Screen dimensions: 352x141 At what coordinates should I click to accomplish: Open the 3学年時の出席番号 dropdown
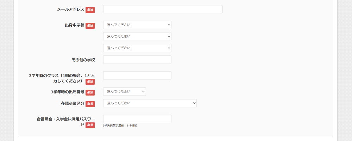coord(124,91)
